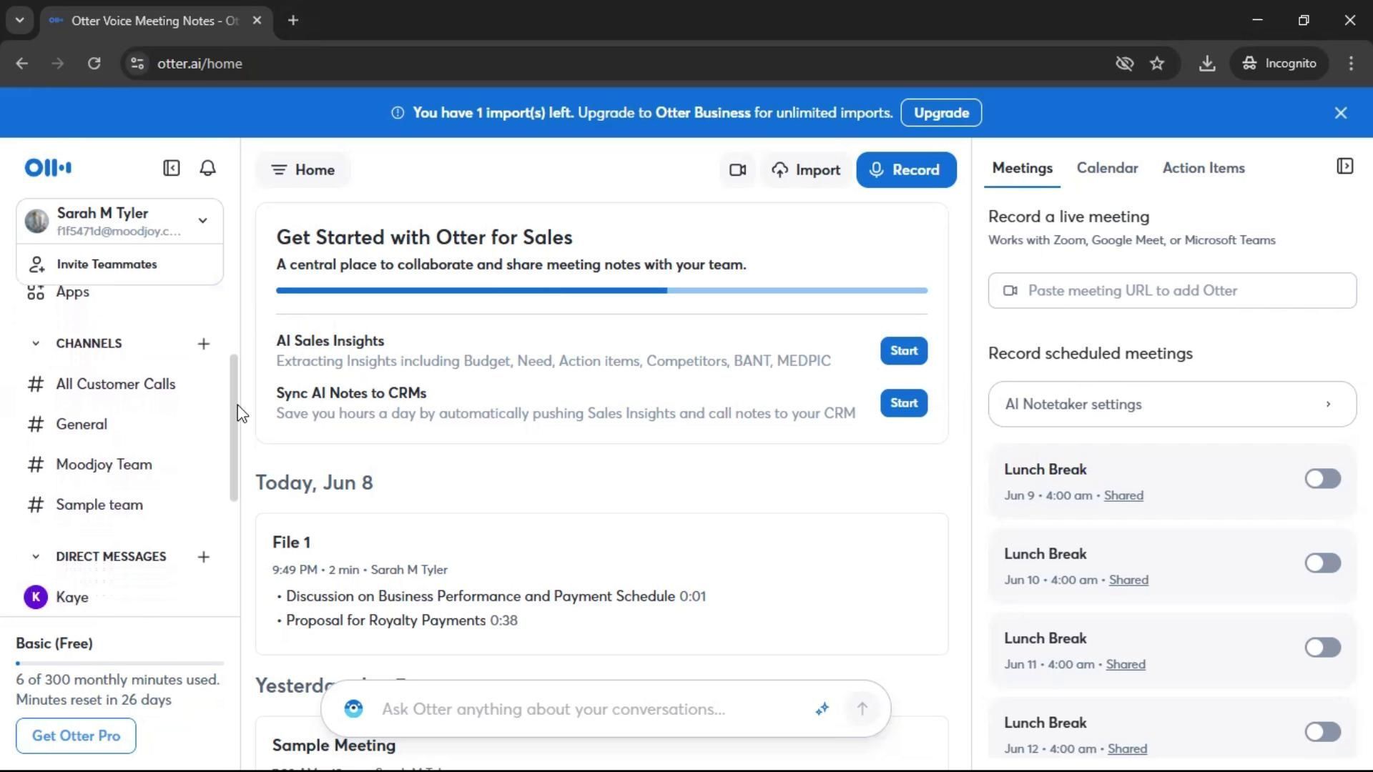This screenshot has width=1373, height=772.
Task: Expand the Sarah M Tyler account dropdown
Action: click(202, 221)
